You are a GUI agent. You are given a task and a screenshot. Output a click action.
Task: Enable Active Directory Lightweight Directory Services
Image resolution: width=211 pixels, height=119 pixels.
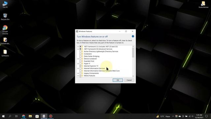(x=80, y=52)
